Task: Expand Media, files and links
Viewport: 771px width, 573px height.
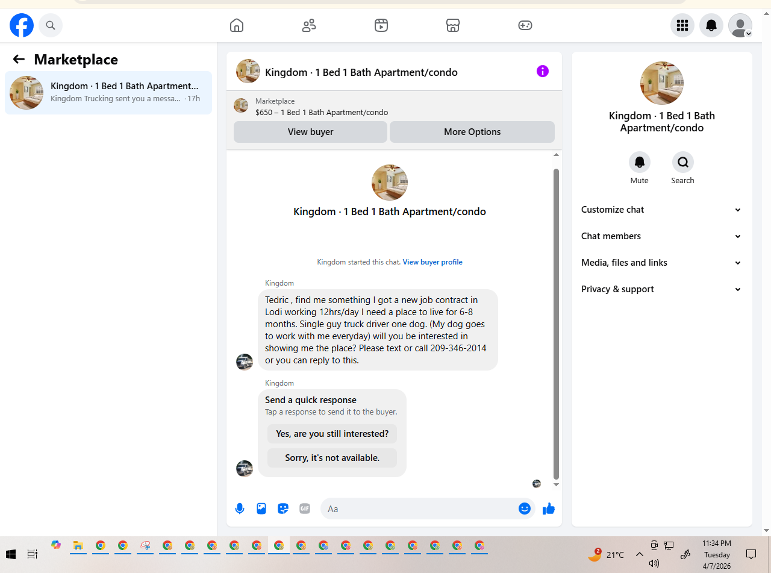Action: (661, 263)
